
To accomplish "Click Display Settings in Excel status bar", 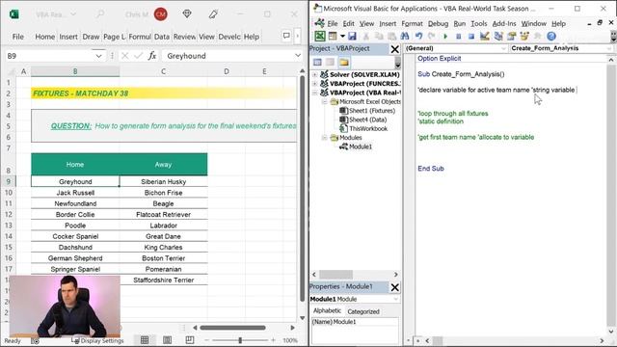I will pos(97,340).
